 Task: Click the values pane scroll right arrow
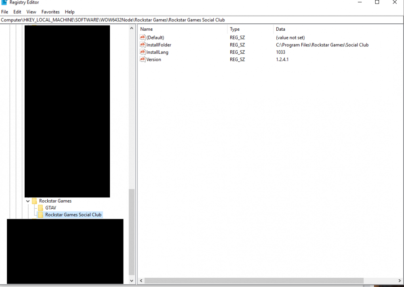point(400,281)
